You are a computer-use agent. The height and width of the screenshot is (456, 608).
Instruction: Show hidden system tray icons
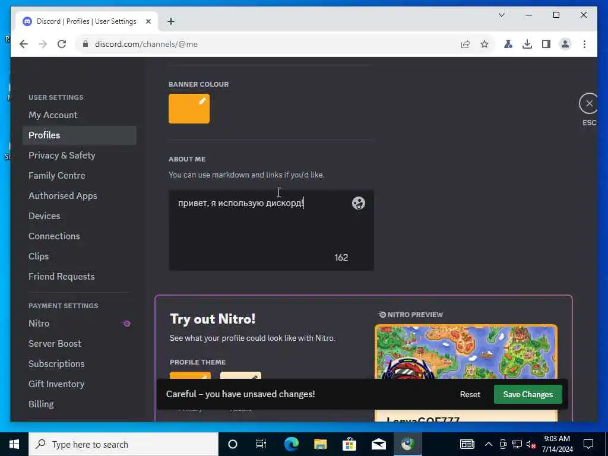(x=489, y=444)
